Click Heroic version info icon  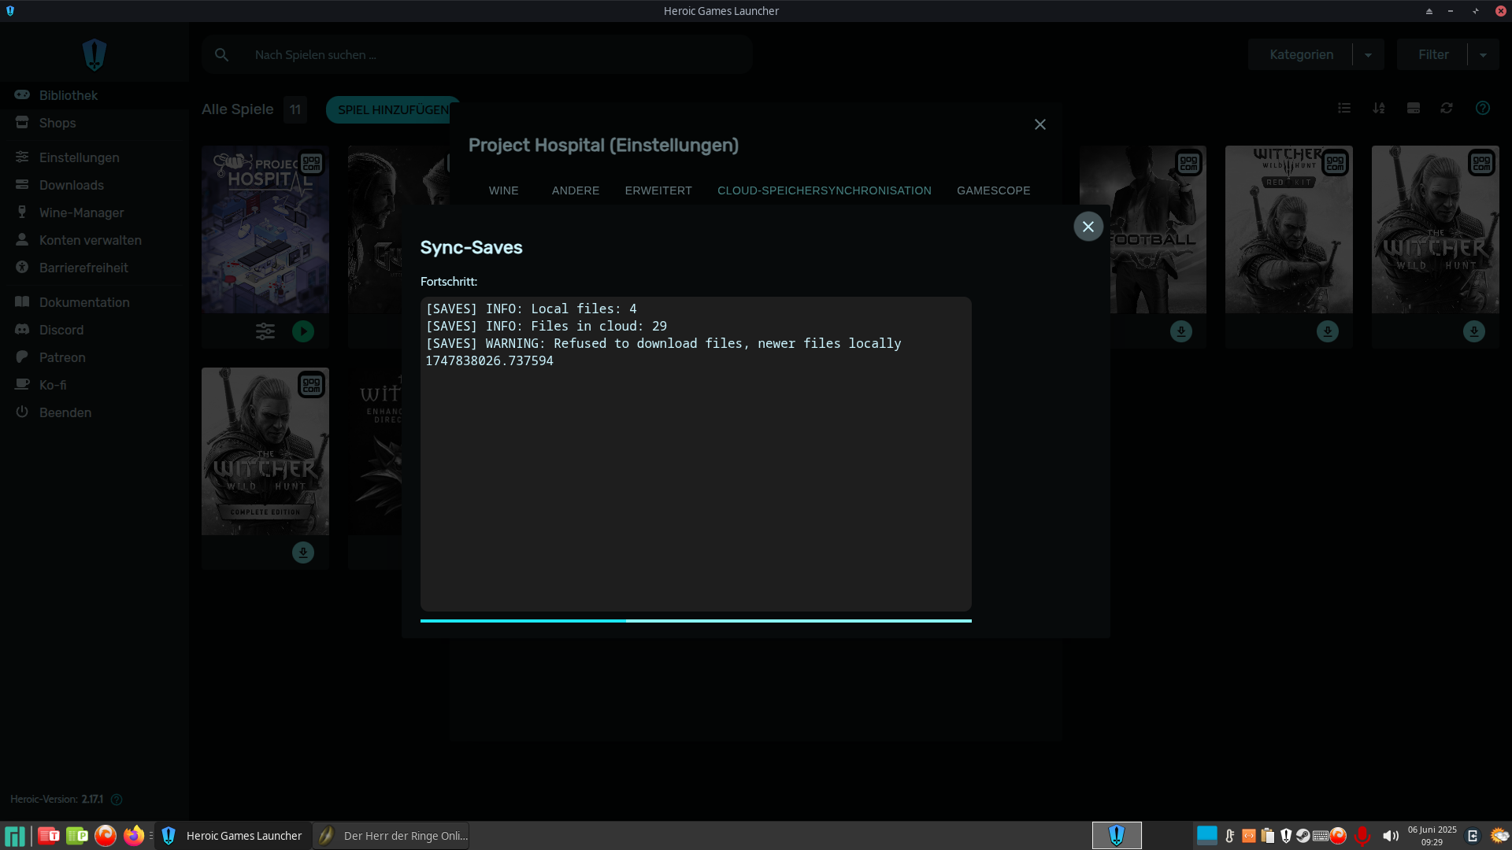117,800
